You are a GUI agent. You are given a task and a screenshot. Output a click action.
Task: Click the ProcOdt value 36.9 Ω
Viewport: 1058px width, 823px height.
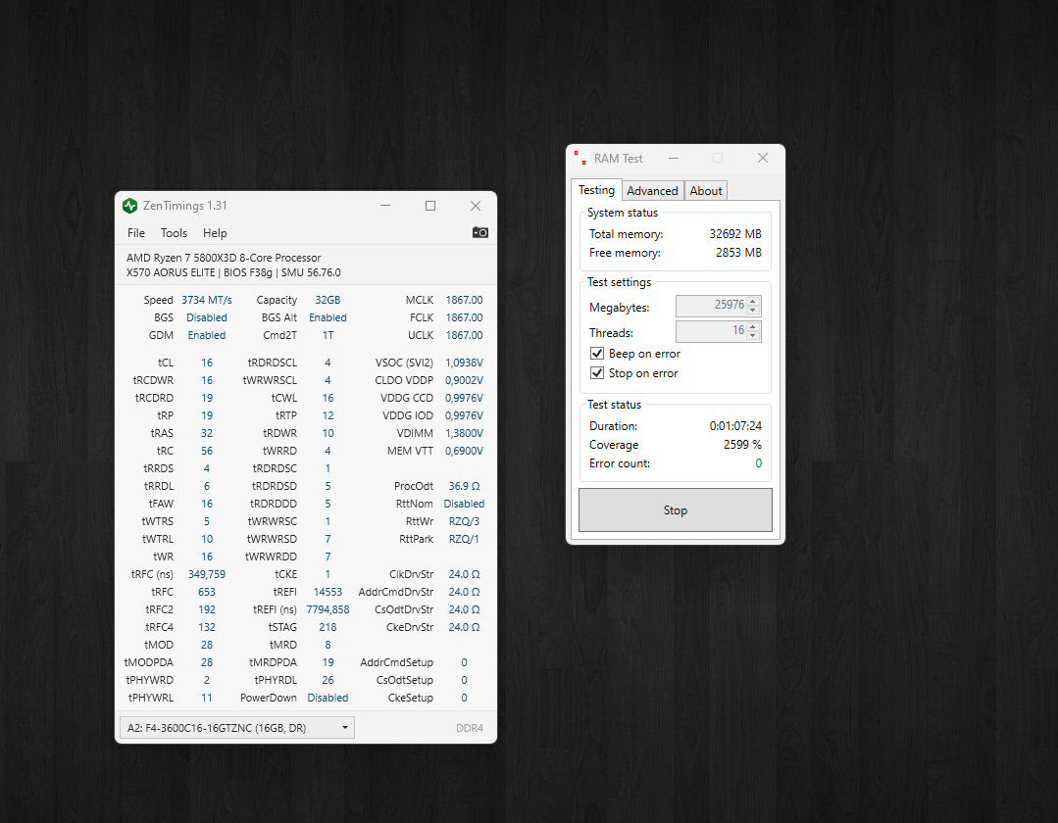[x=464, y=486]
